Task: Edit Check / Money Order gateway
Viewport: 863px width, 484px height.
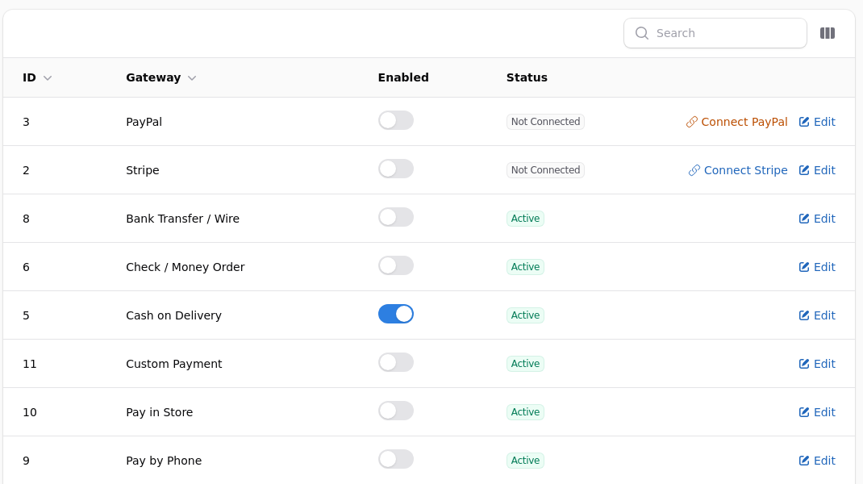Action: tap(817, 267)
